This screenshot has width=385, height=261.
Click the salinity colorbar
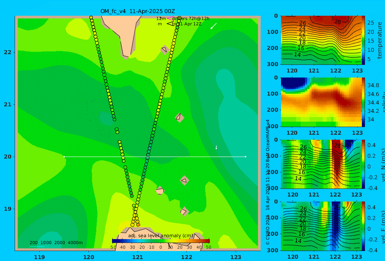(363, 102)
